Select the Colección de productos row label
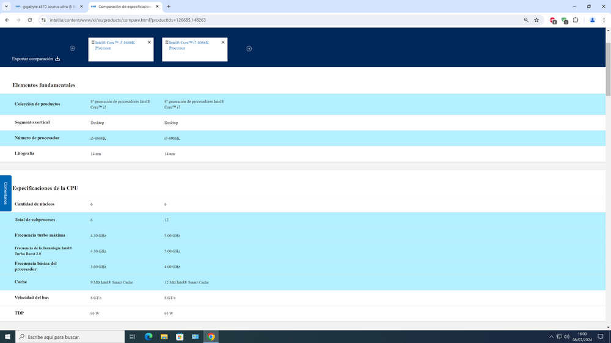Image resolution: width=611 pixels, height=343 pixels. pyautogui.click(x=37, y=104)
